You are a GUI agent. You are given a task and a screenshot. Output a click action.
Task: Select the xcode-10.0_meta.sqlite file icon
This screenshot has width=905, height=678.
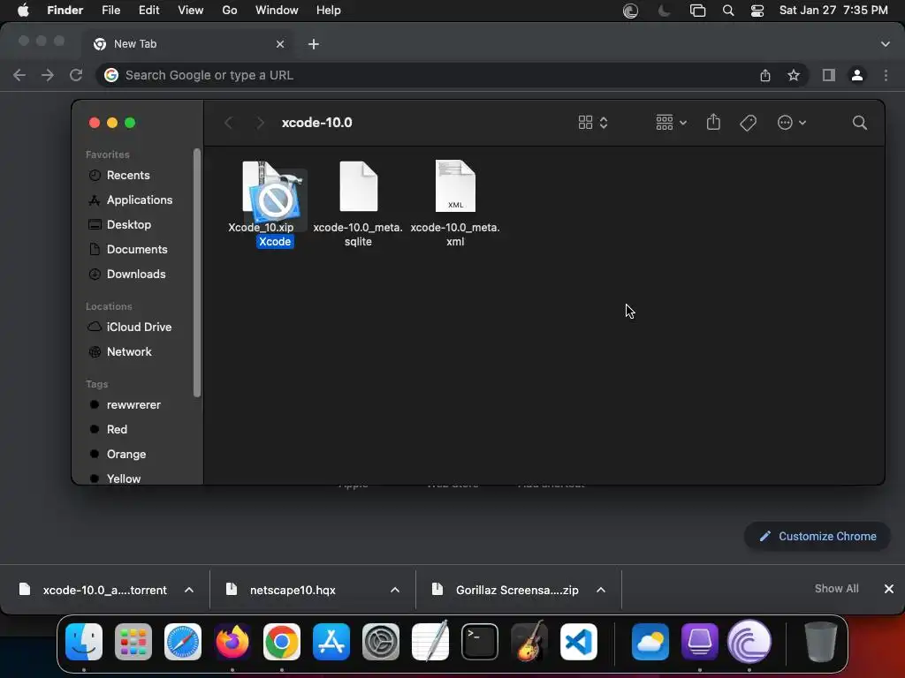click(359, 186)
